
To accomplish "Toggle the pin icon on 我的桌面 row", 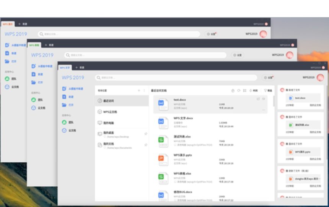I will (146, 134).
